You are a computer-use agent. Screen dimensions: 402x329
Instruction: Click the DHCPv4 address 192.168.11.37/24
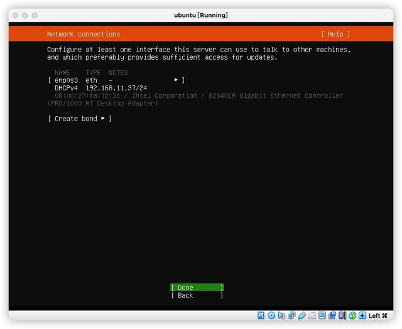116,88
